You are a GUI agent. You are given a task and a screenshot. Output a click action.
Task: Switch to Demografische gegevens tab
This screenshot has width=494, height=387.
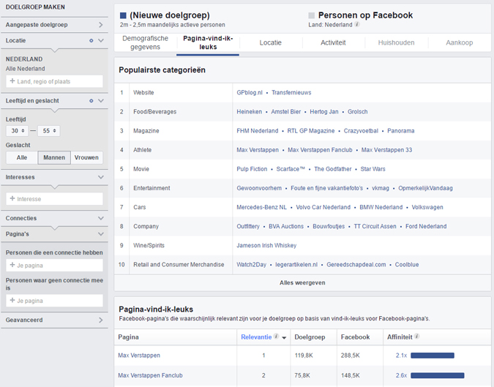coord(145,42)
